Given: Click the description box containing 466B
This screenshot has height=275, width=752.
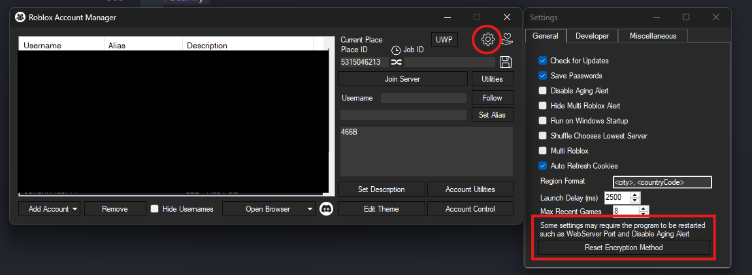Looking at the screenshot, I should 427,152.
